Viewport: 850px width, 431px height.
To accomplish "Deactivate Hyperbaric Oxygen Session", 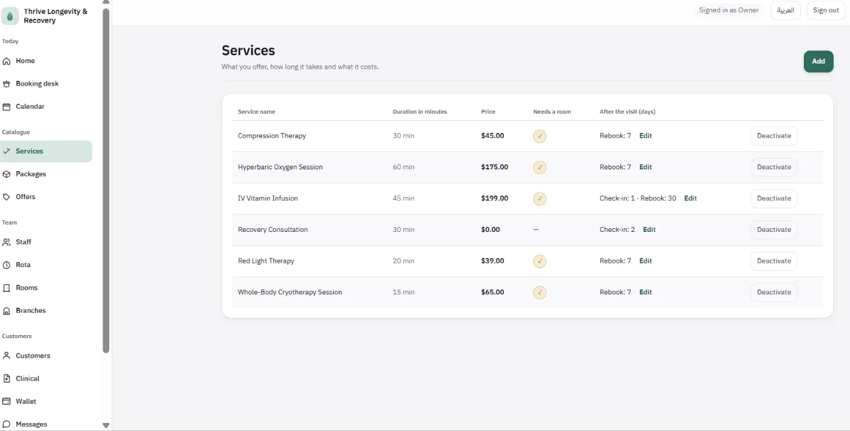I will tap(773, 167).
